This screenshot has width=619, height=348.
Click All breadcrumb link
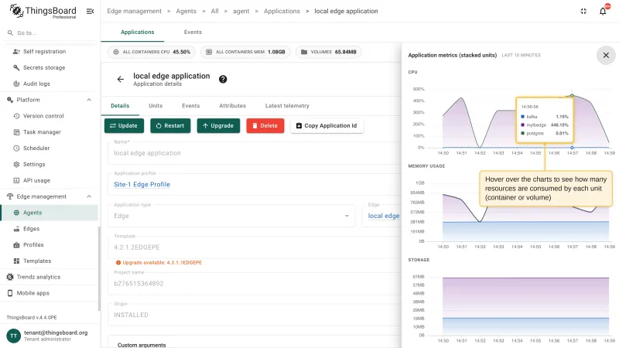coord(215,11)
